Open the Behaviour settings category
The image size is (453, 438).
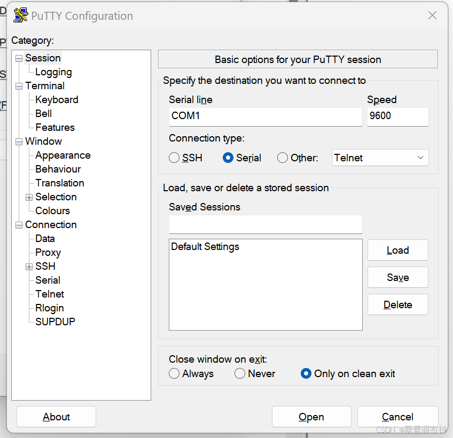pos(58,169)
